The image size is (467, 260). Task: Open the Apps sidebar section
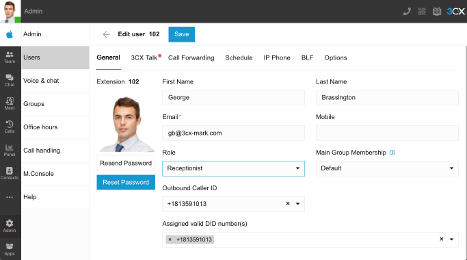[x=10, y=249]
